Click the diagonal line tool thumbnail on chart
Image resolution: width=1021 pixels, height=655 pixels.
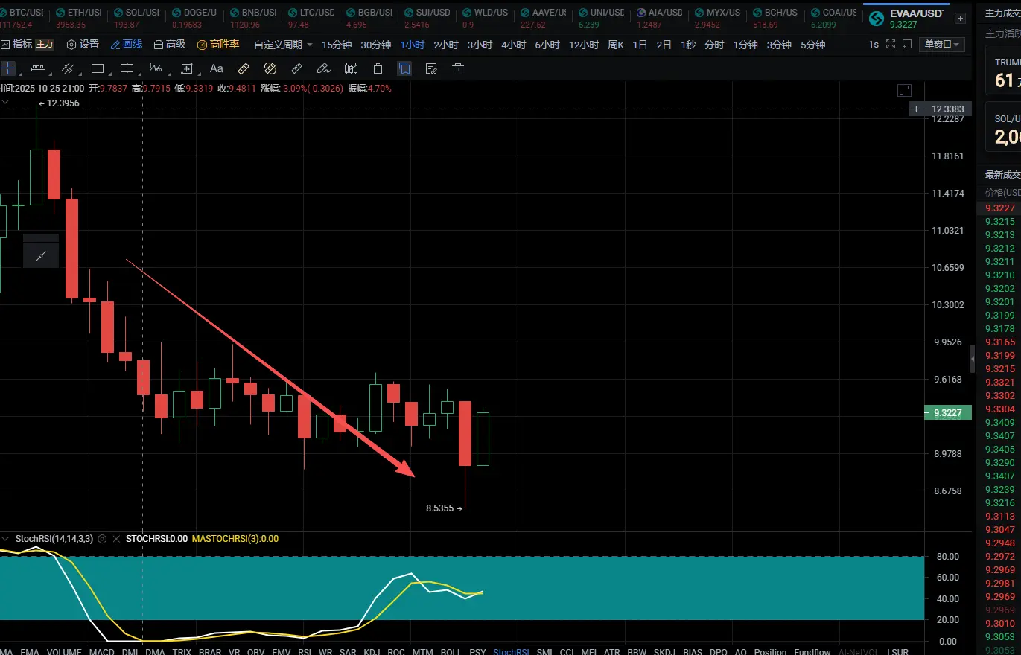coord(41,256)
